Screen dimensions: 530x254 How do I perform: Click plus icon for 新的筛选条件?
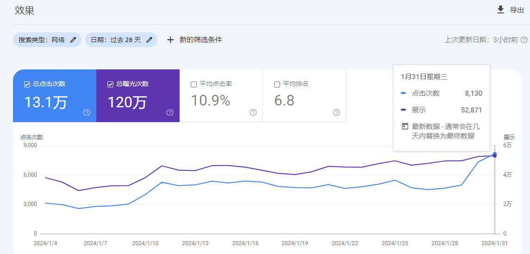click(170, 40)
